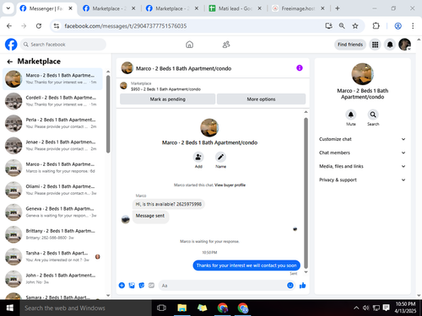Click the browser address bar URL

point(126,26)
